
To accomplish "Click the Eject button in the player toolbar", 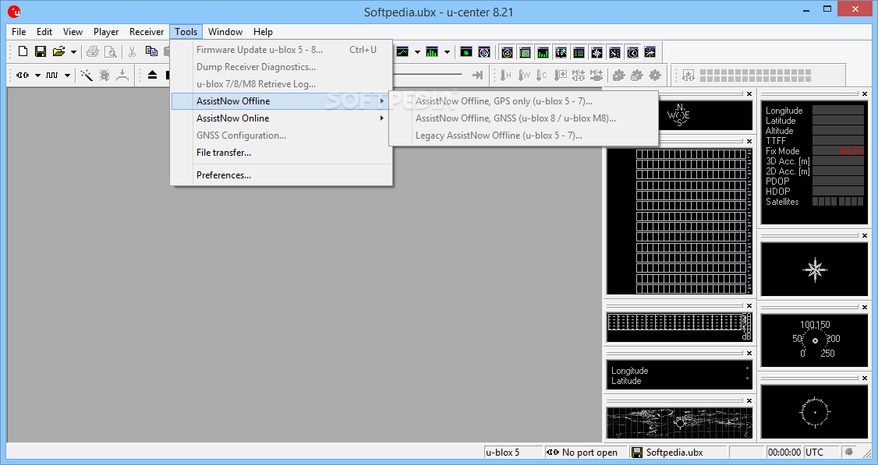I will [152, 75].
